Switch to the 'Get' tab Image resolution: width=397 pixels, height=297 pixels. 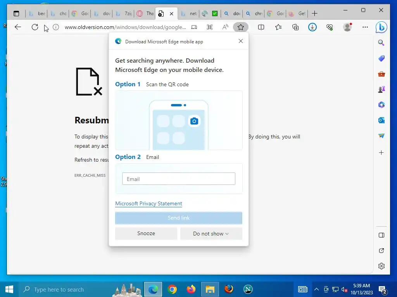tap(297, 14)
